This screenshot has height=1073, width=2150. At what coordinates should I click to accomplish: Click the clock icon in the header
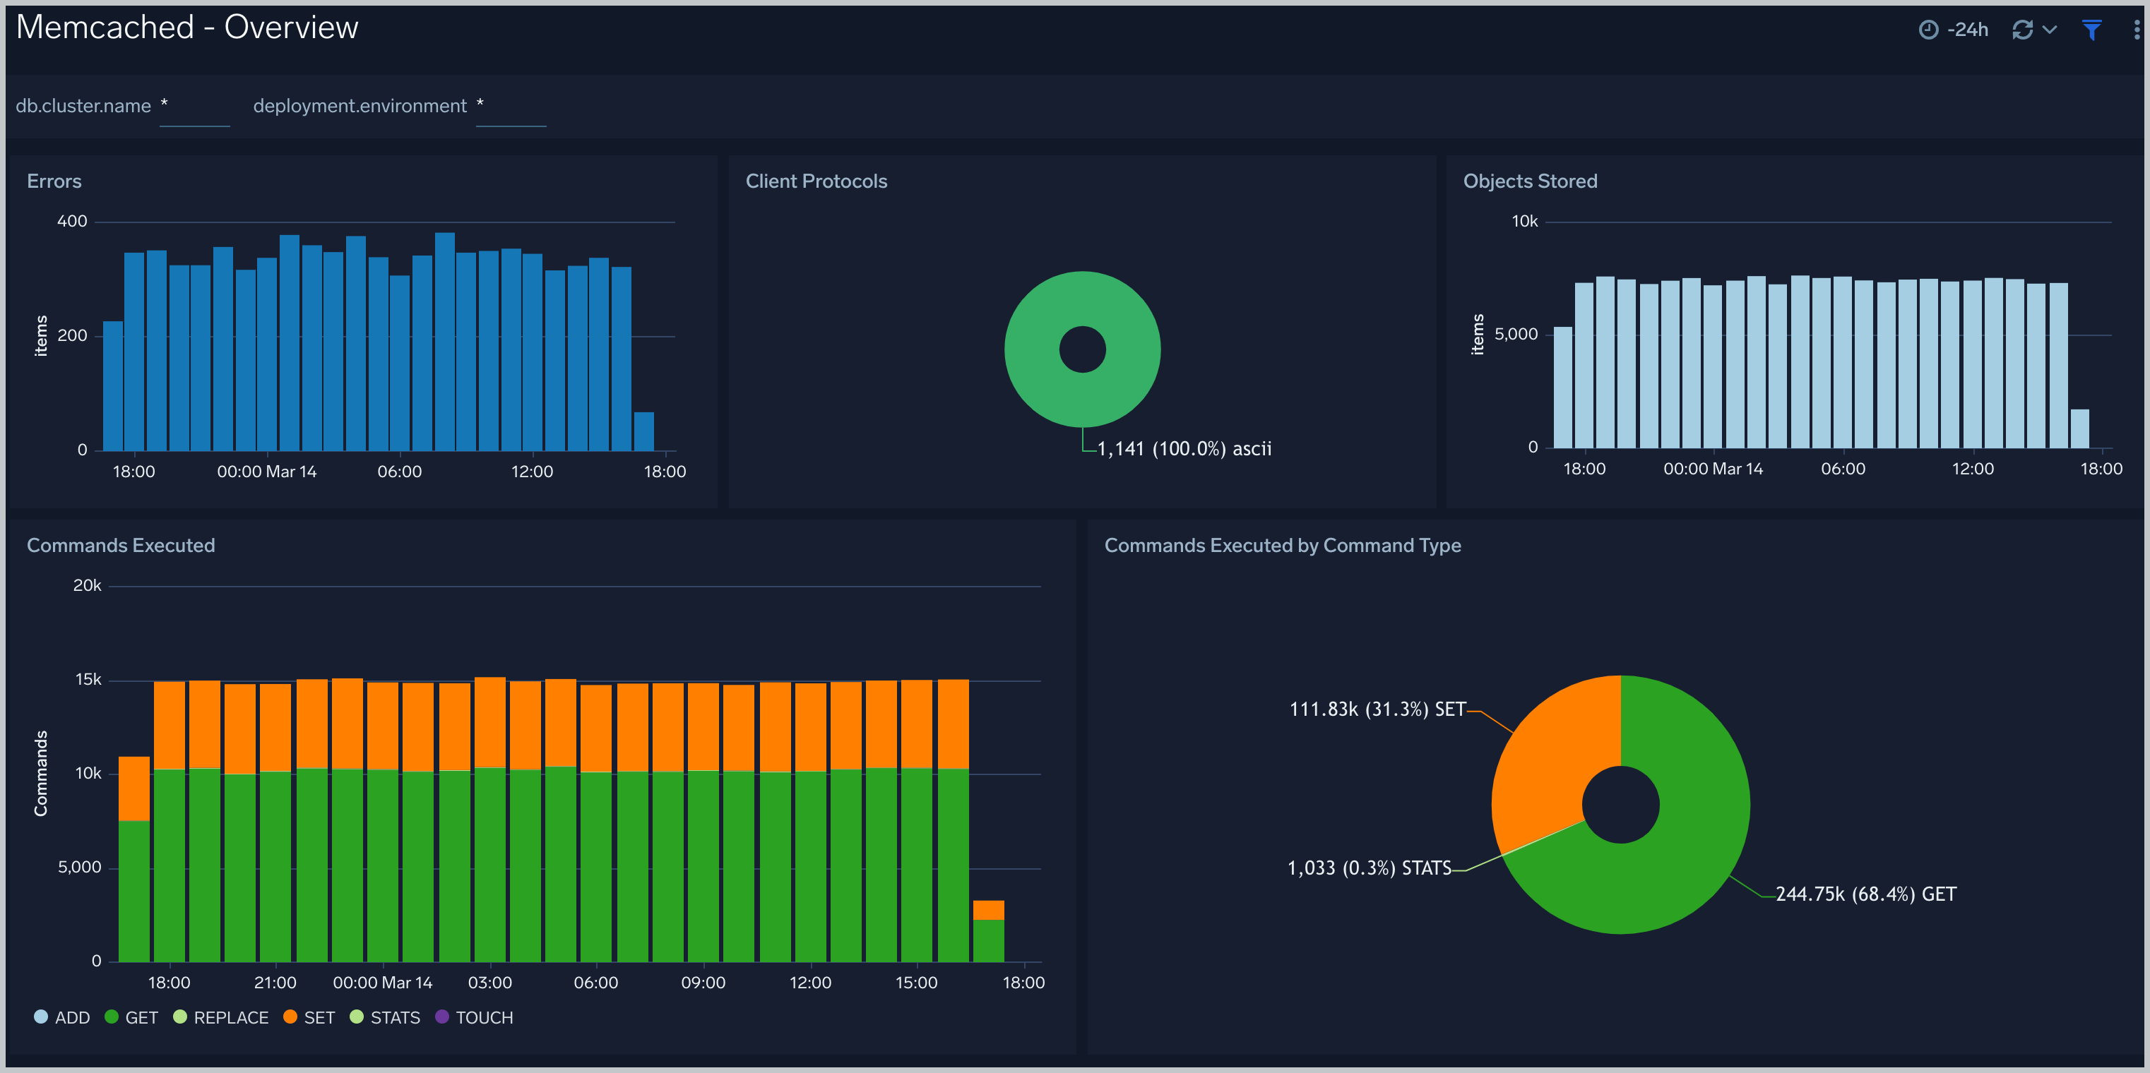[1928, 30]
